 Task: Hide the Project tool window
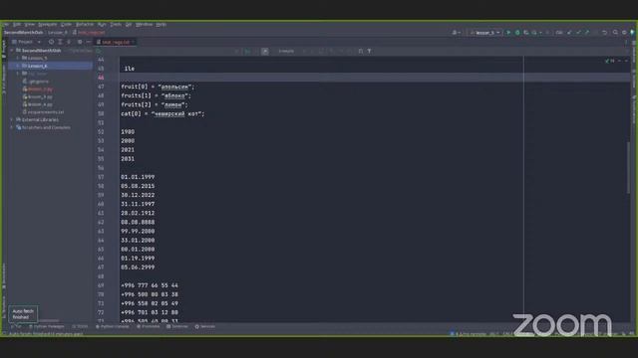[x=89, y=42]
